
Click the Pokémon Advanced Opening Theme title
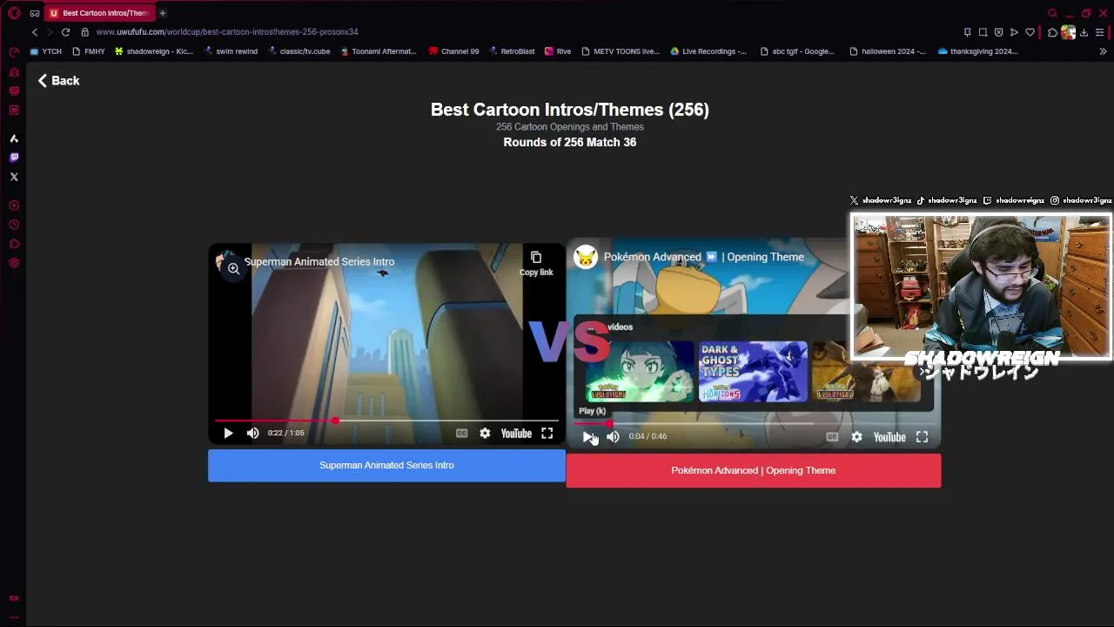click(704, 257)
